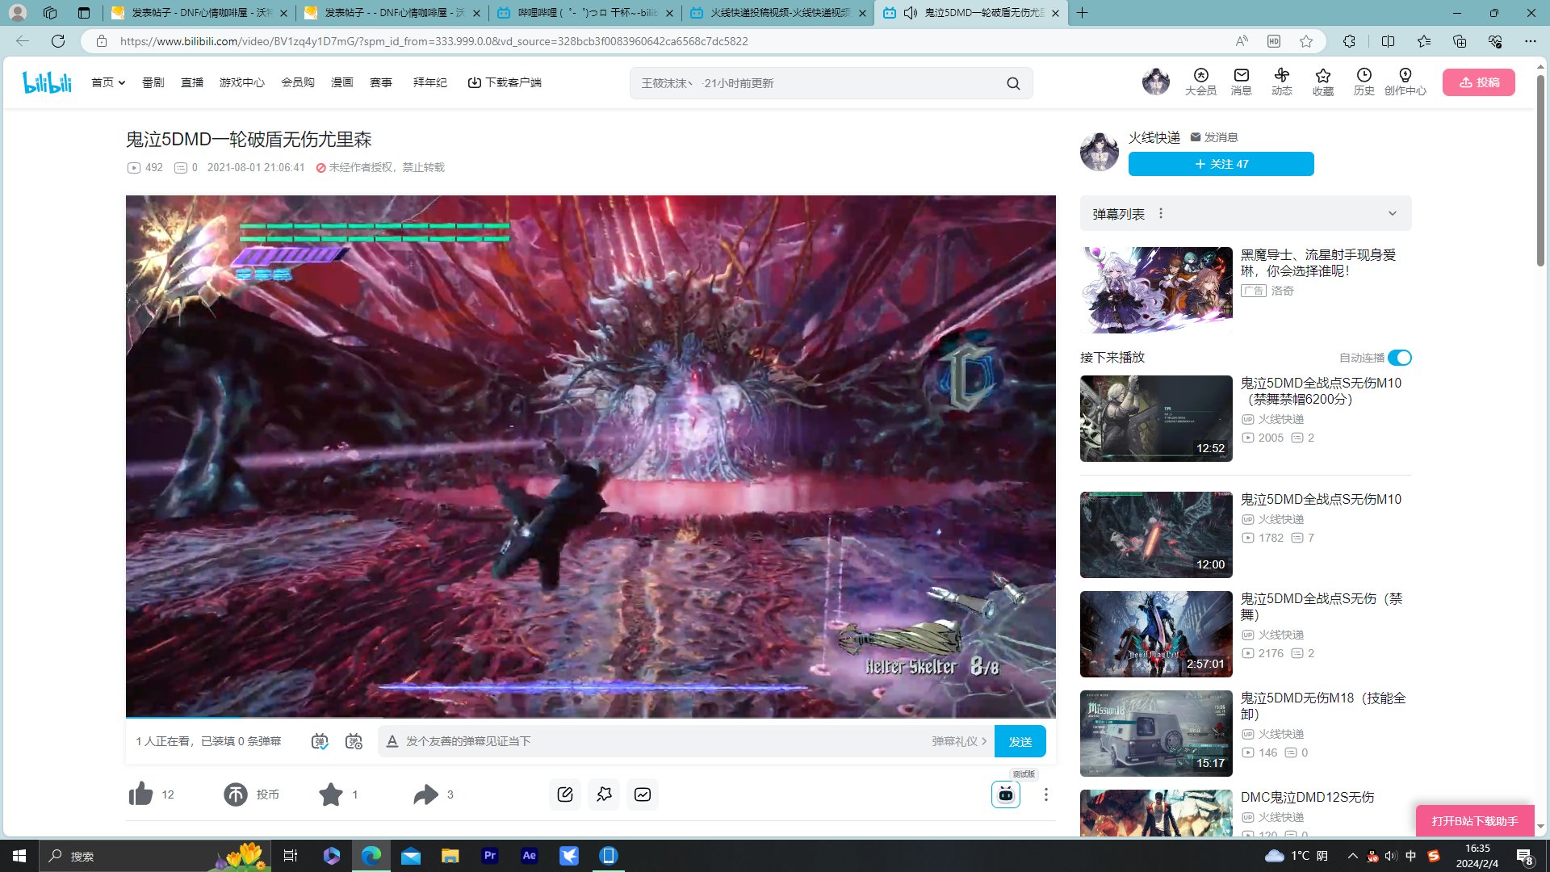Click the pin icon below video
Image resolution: width=1550 pixels, height=872 pixels.
(604, 794)
